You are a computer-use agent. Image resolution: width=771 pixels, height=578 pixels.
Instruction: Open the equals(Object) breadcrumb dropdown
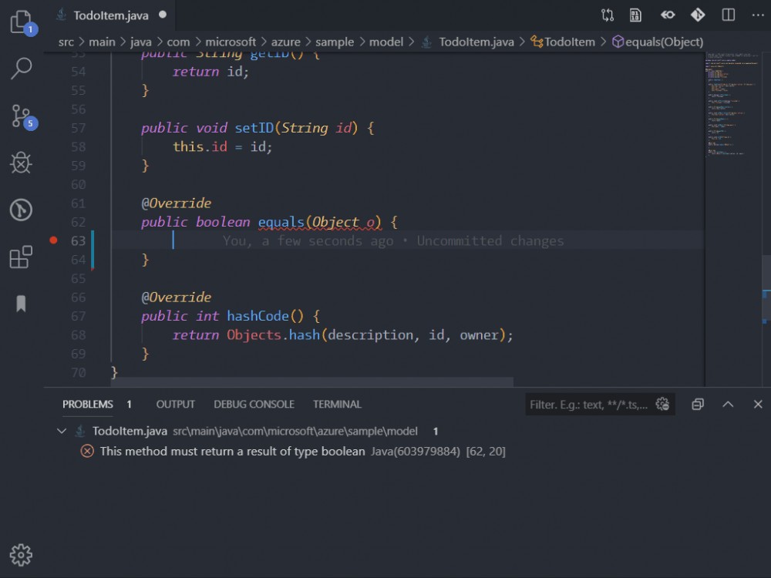pyautogui.click(x=658, y=42)
